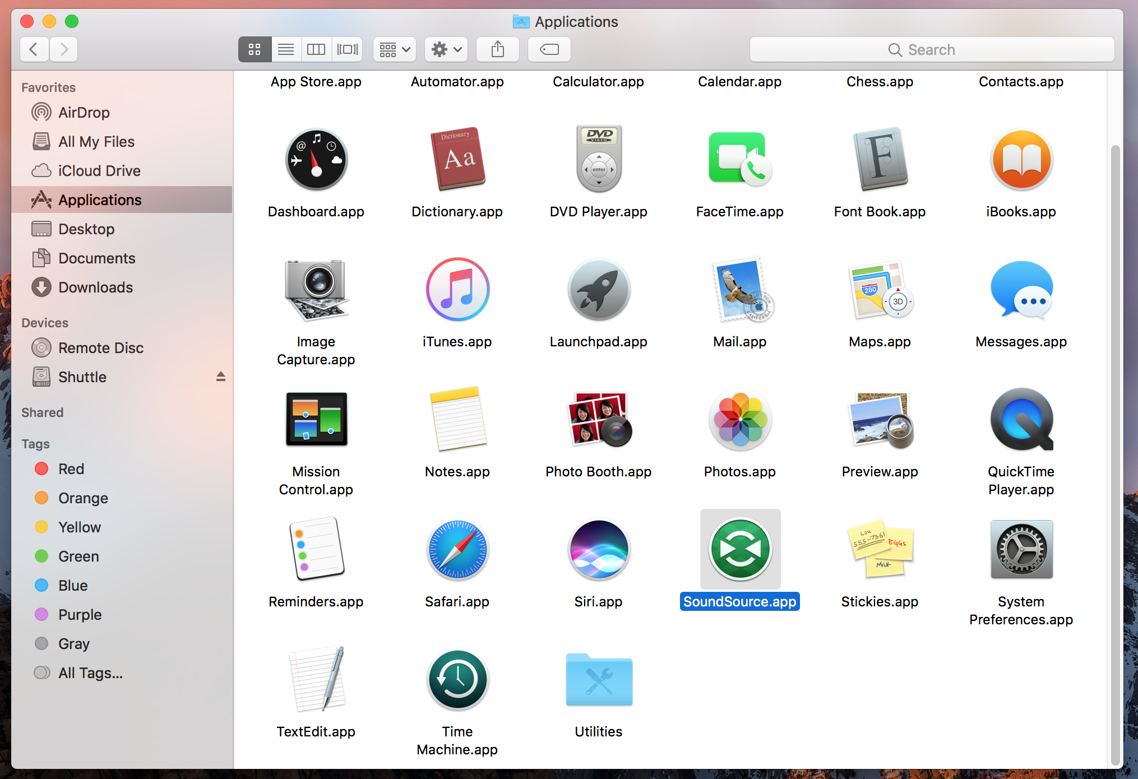
Task: Filter by the Gray tag
Action: pos(122,643)
